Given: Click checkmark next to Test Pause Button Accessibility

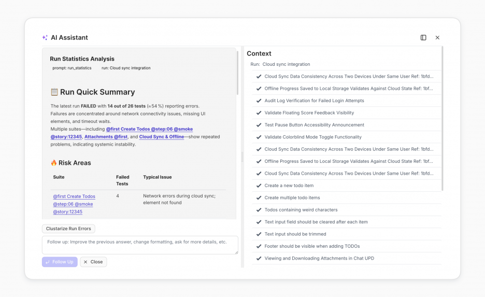Looking at the screenshot, I should 259,125.
